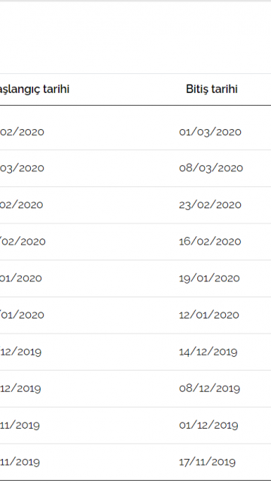
Task: Click the Başlangıç tarihi column header
Action: (x=35, y=90)
